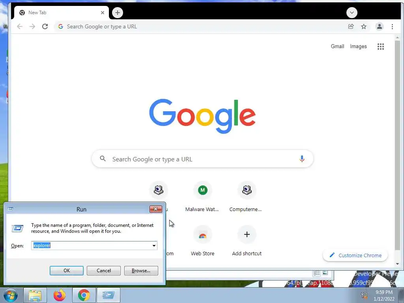
Task: Open the tab search chevron button
Action: pyautogui.click(x=352, y=13)
